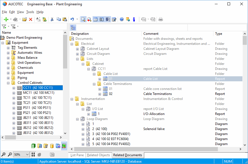
Task: Click the left tree vertical scrollbar
Action: pyautogui.click(x=65, y=84)
